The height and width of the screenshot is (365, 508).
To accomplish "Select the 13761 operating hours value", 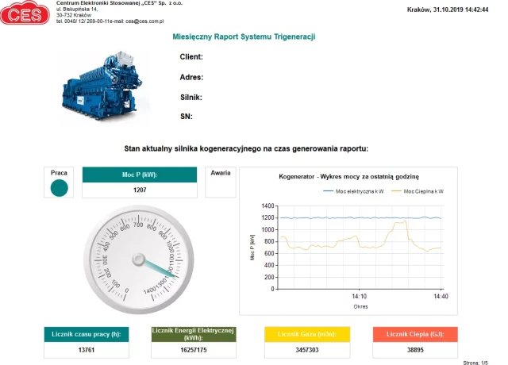I will pos(87,350).
